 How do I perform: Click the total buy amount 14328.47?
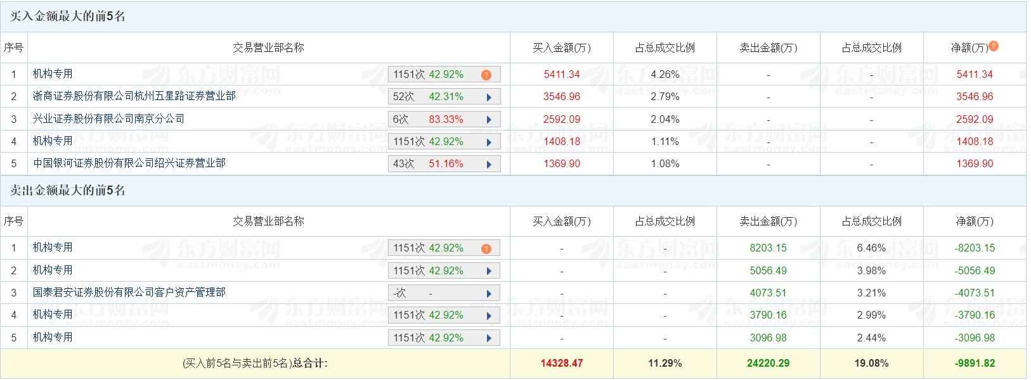tap(562, 364)
